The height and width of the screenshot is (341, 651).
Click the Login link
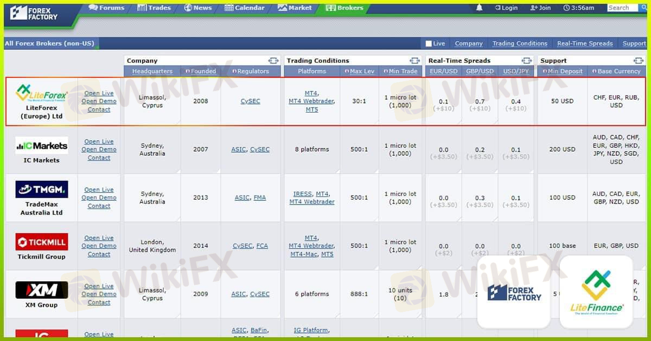(506, 8)
